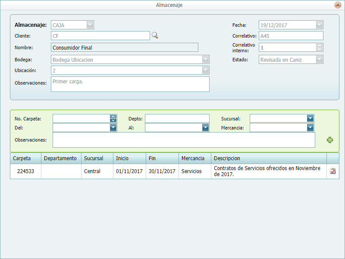The image size is (345, 259).
Task: Expand the Del date dropdown
Action: [113, 127]
